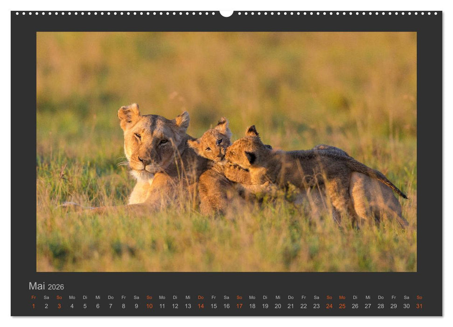Click the final Sunday date 31
The width and height of the screenshot is (453, 327).
point(419,307)
